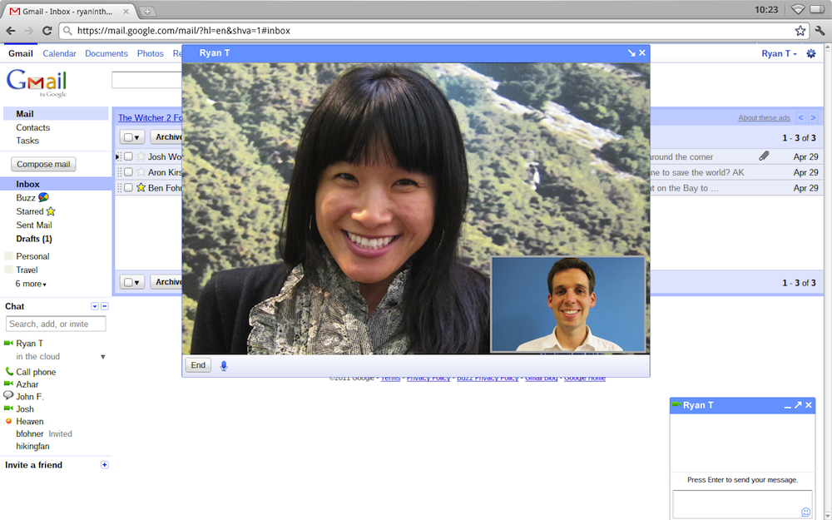This screenshot has height=520, width=832.
Task: Open Chrome wrench menu
Action: (x=820, y=31)
